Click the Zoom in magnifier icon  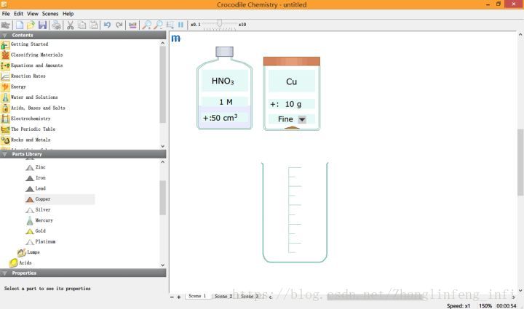[148, 25]
